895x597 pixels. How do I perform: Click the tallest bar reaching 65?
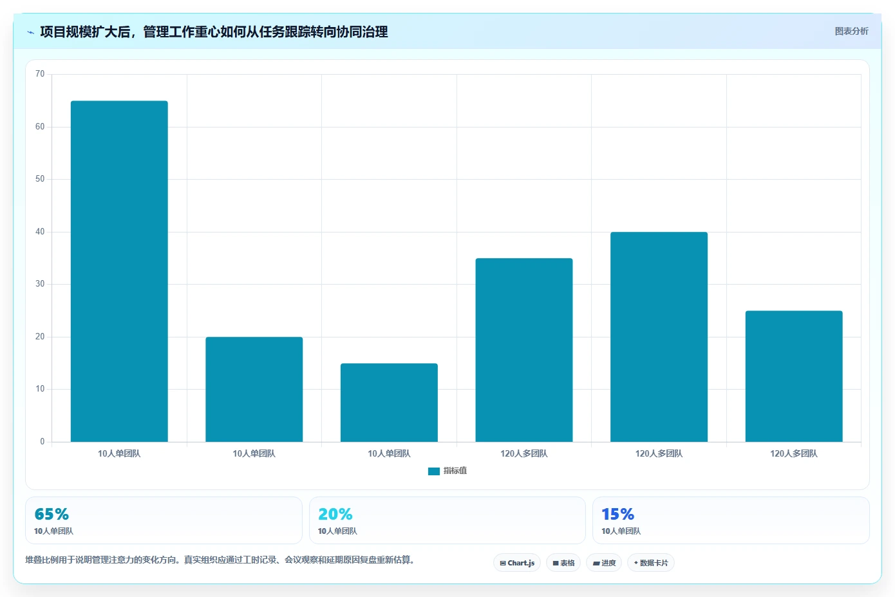(x=119, y=271)
